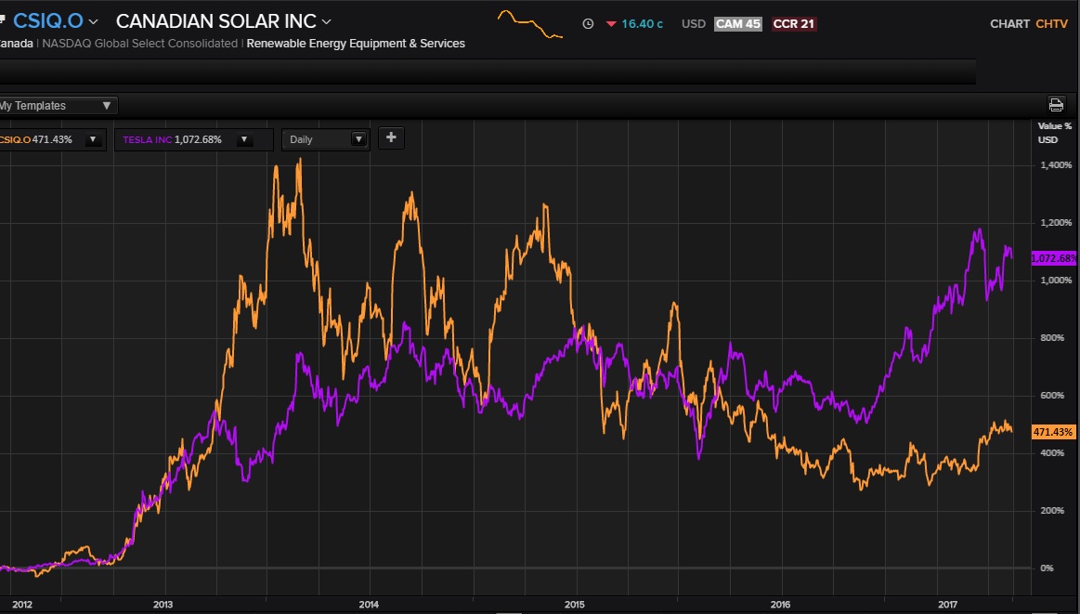Add a new series with plus button
1080x614 pixels.
(x=391, y=137)
